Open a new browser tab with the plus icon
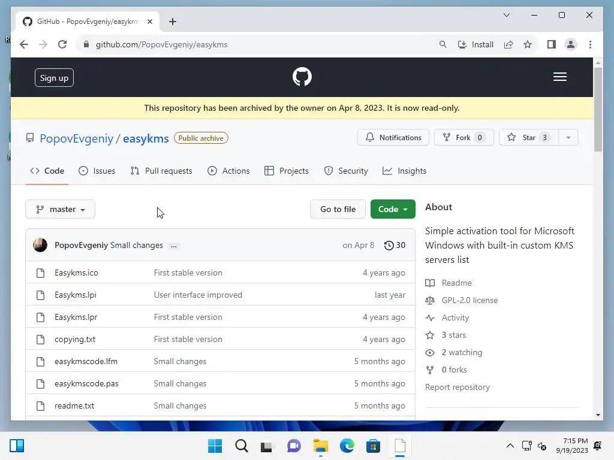The width and height of the screenshot is (614, 460). pyautogui.click(x=173, y=22)
